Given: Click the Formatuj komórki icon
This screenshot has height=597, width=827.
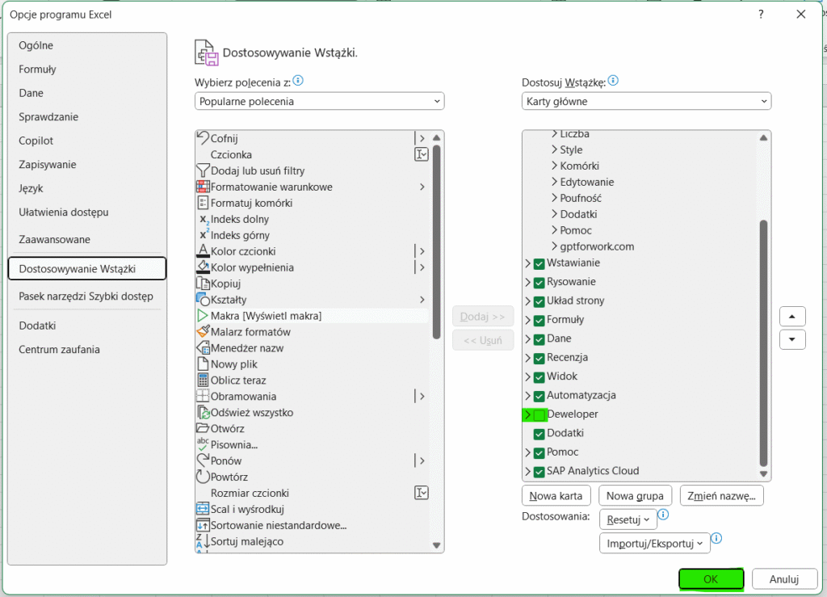Looking at the screenshot, I should 203,203.
